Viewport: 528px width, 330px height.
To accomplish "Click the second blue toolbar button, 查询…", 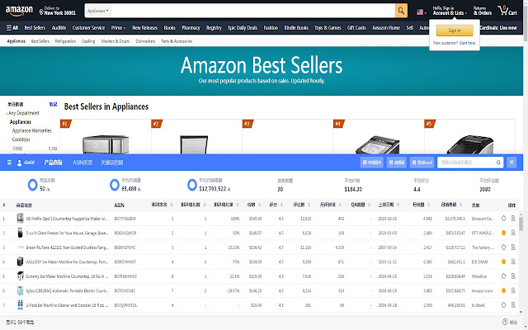I will tap(397, 163).
